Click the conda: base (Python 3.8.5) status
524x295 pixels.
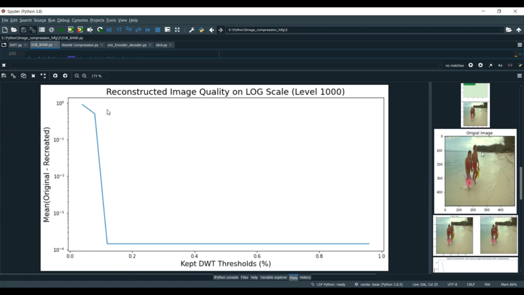click(x=379, y=285)
